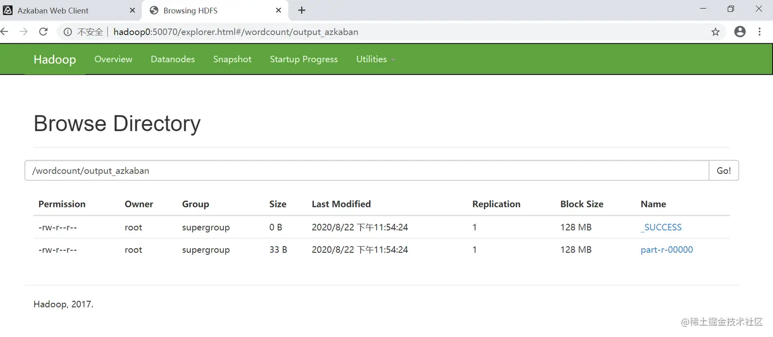This screenshot has width=773, height=337.
Task: Bookmark page with the star icon
Action: pos(715,32)
